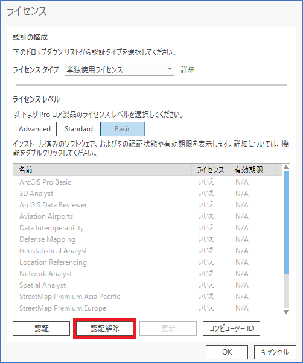Click the N/A value for ArcGIS Pro Basic

click(x=242, y=182)
